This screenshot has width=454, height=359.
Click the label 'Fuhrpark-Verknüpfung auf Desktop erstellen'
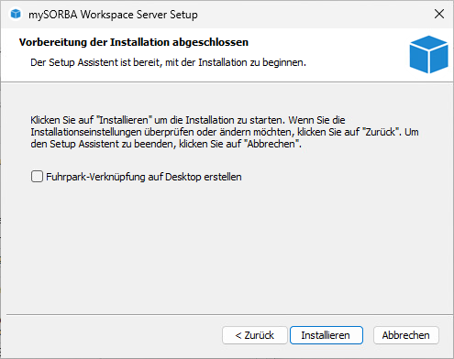click(144, 177)
